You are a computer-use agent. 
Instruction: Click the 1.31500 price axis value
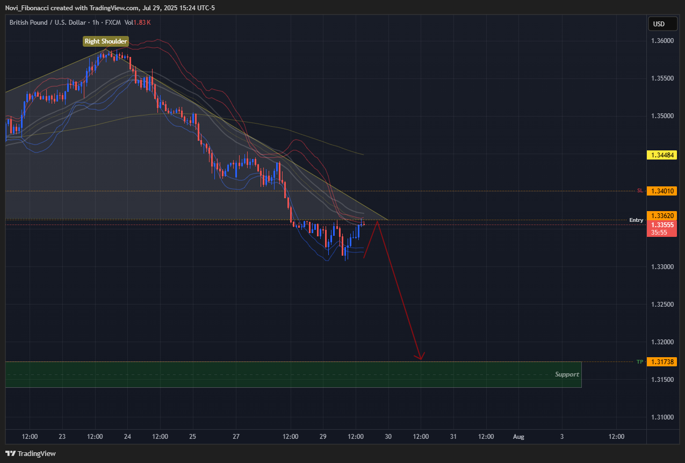point(661,380)
